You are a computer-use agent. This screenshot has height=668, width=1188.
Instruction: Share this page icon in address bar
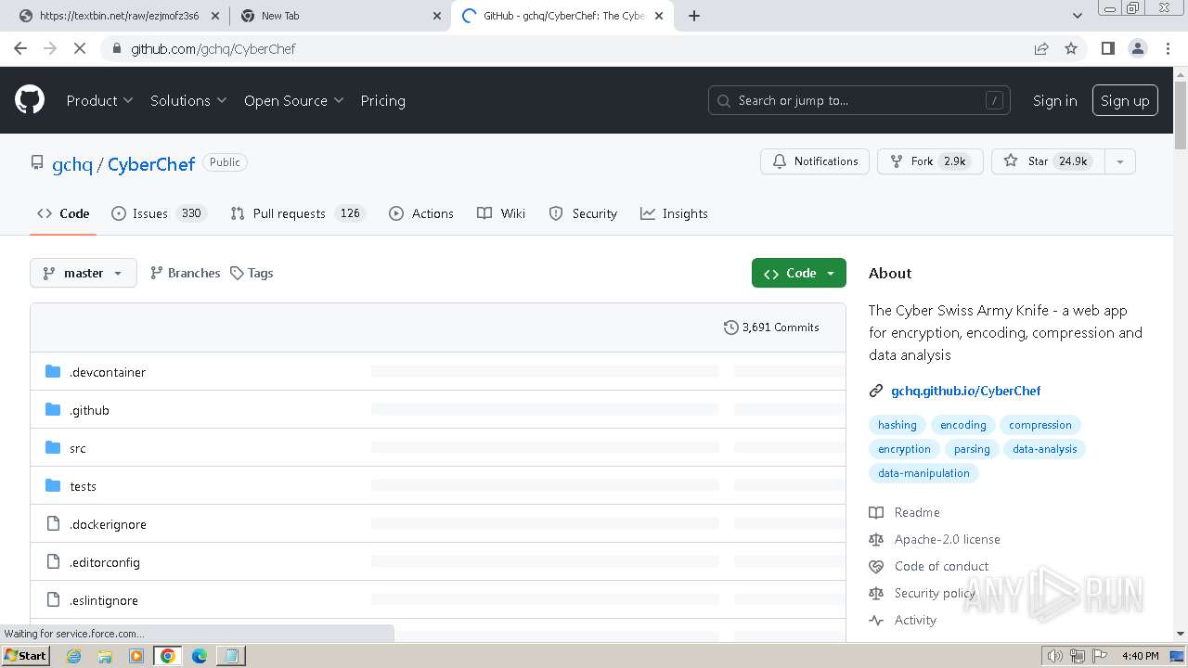pos(1041,48)
